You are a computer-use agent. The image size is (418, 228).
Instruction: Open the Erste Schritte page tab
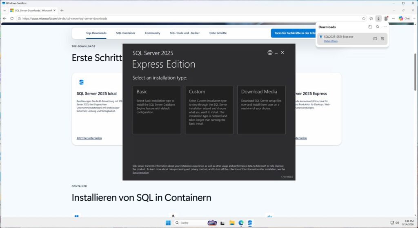[218, 33]
